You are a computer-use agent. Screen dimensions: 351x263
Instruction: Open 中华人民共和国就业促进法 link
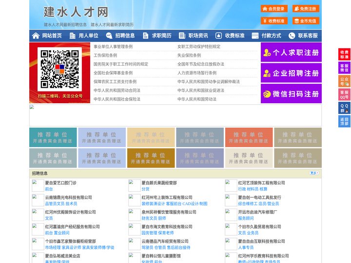(201, 91)
